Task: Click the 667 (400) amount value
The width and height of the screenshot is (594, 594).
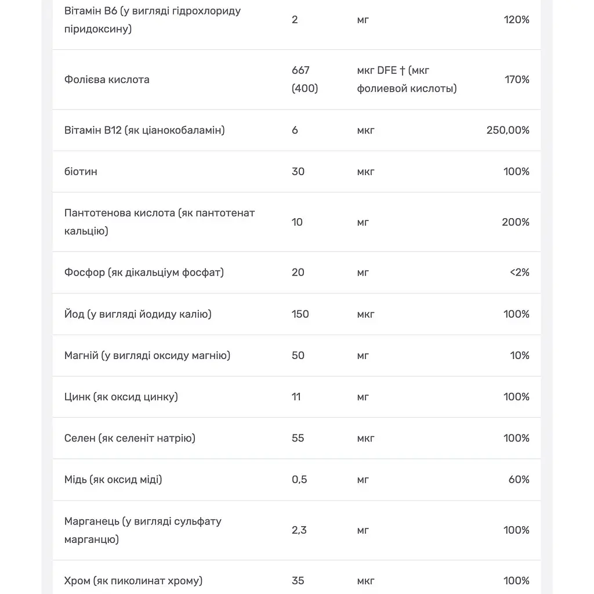Action: tap(305, 79)
